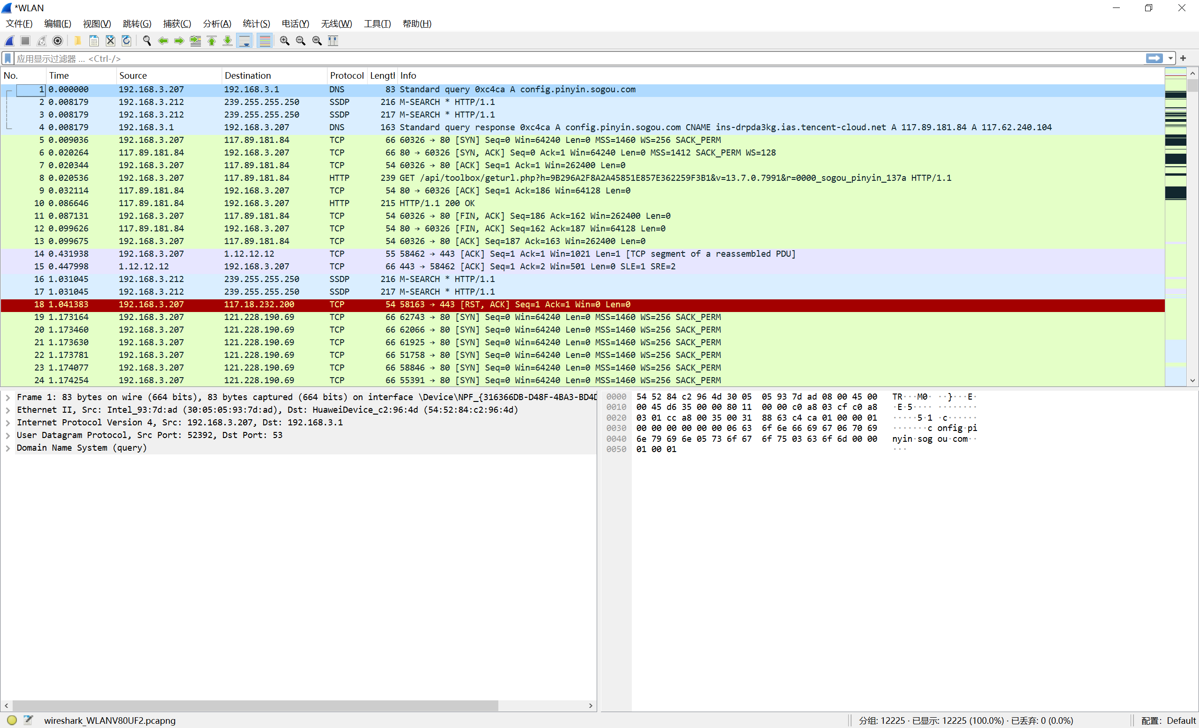Click the filter bookmark icon

coord(8,59)
